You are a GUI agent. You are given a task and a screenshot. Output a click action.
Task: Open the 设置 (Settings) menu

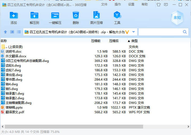(131, 4)
